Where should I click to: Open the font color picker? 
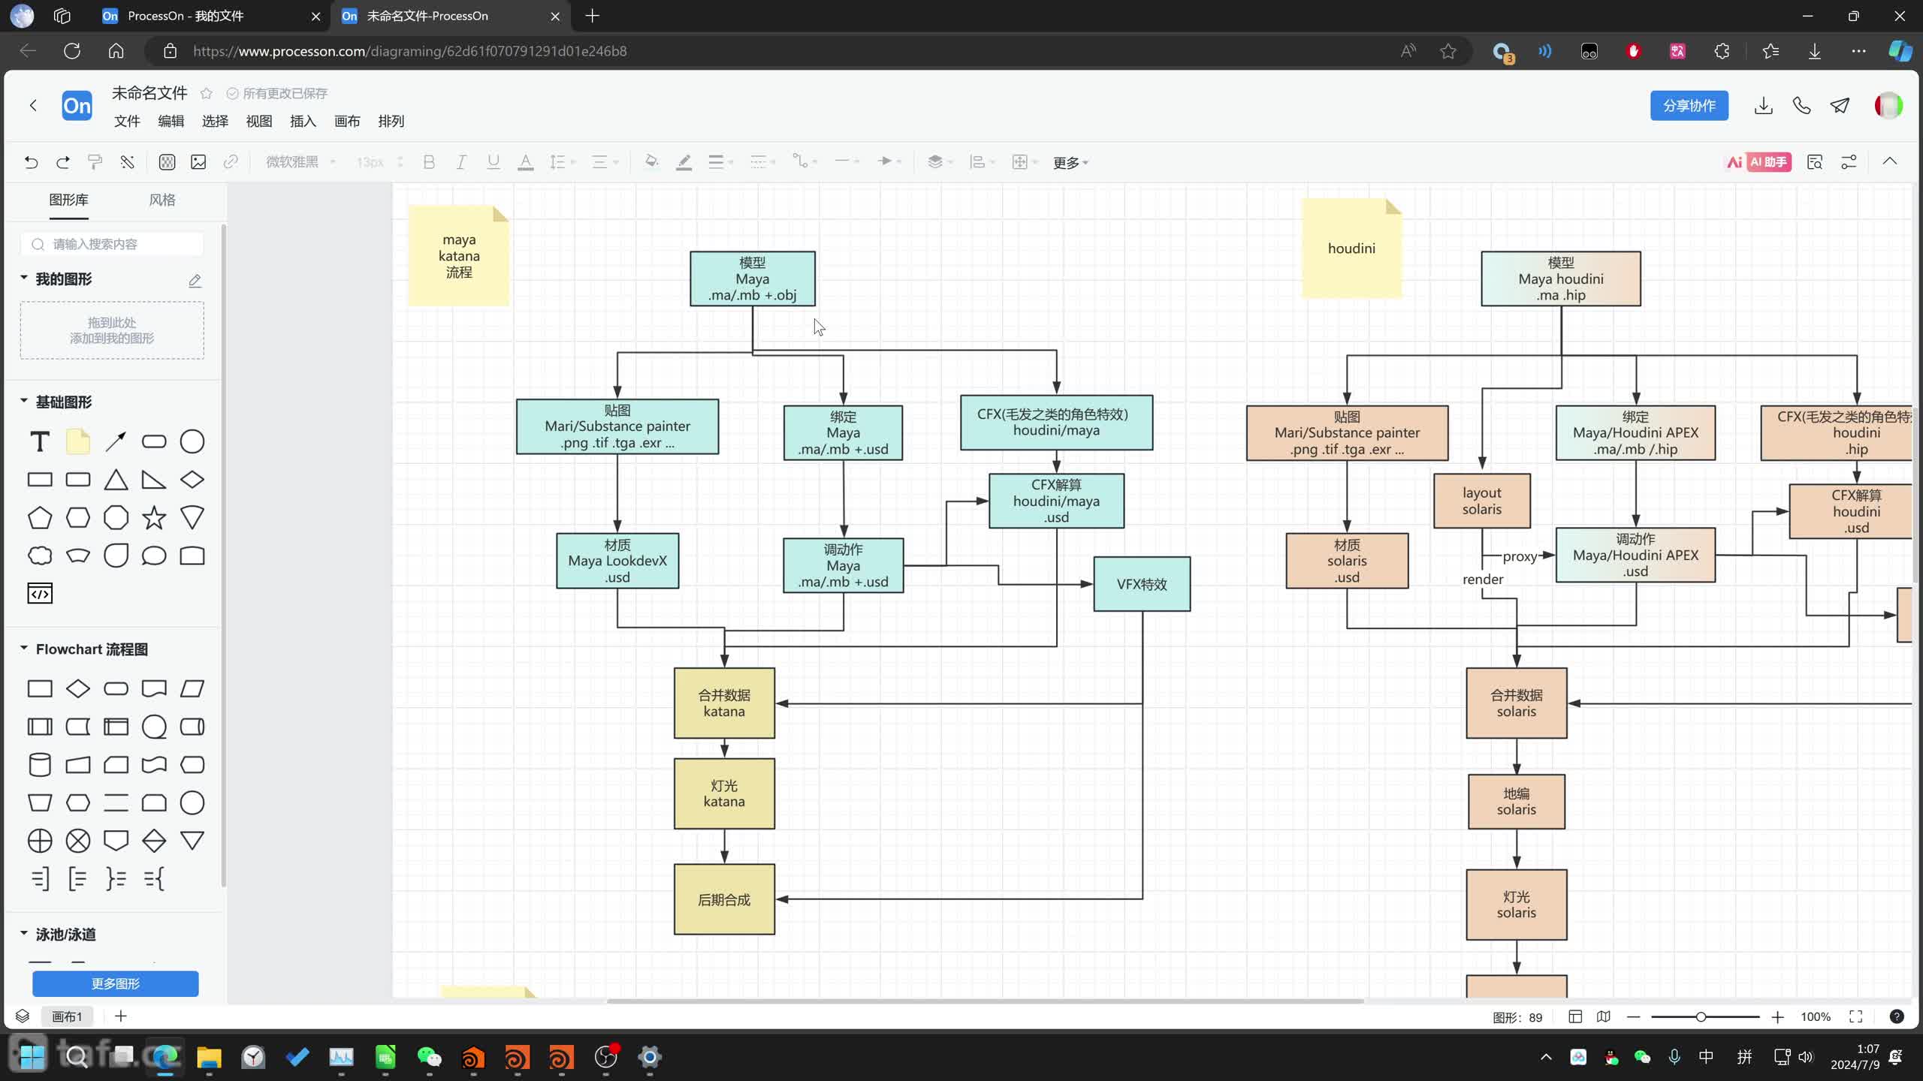526,162
